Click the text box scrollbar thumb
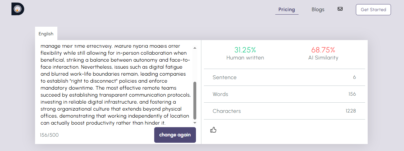This screenshot has width=404, height=151. pyautogui.click(x=195, y=100)
